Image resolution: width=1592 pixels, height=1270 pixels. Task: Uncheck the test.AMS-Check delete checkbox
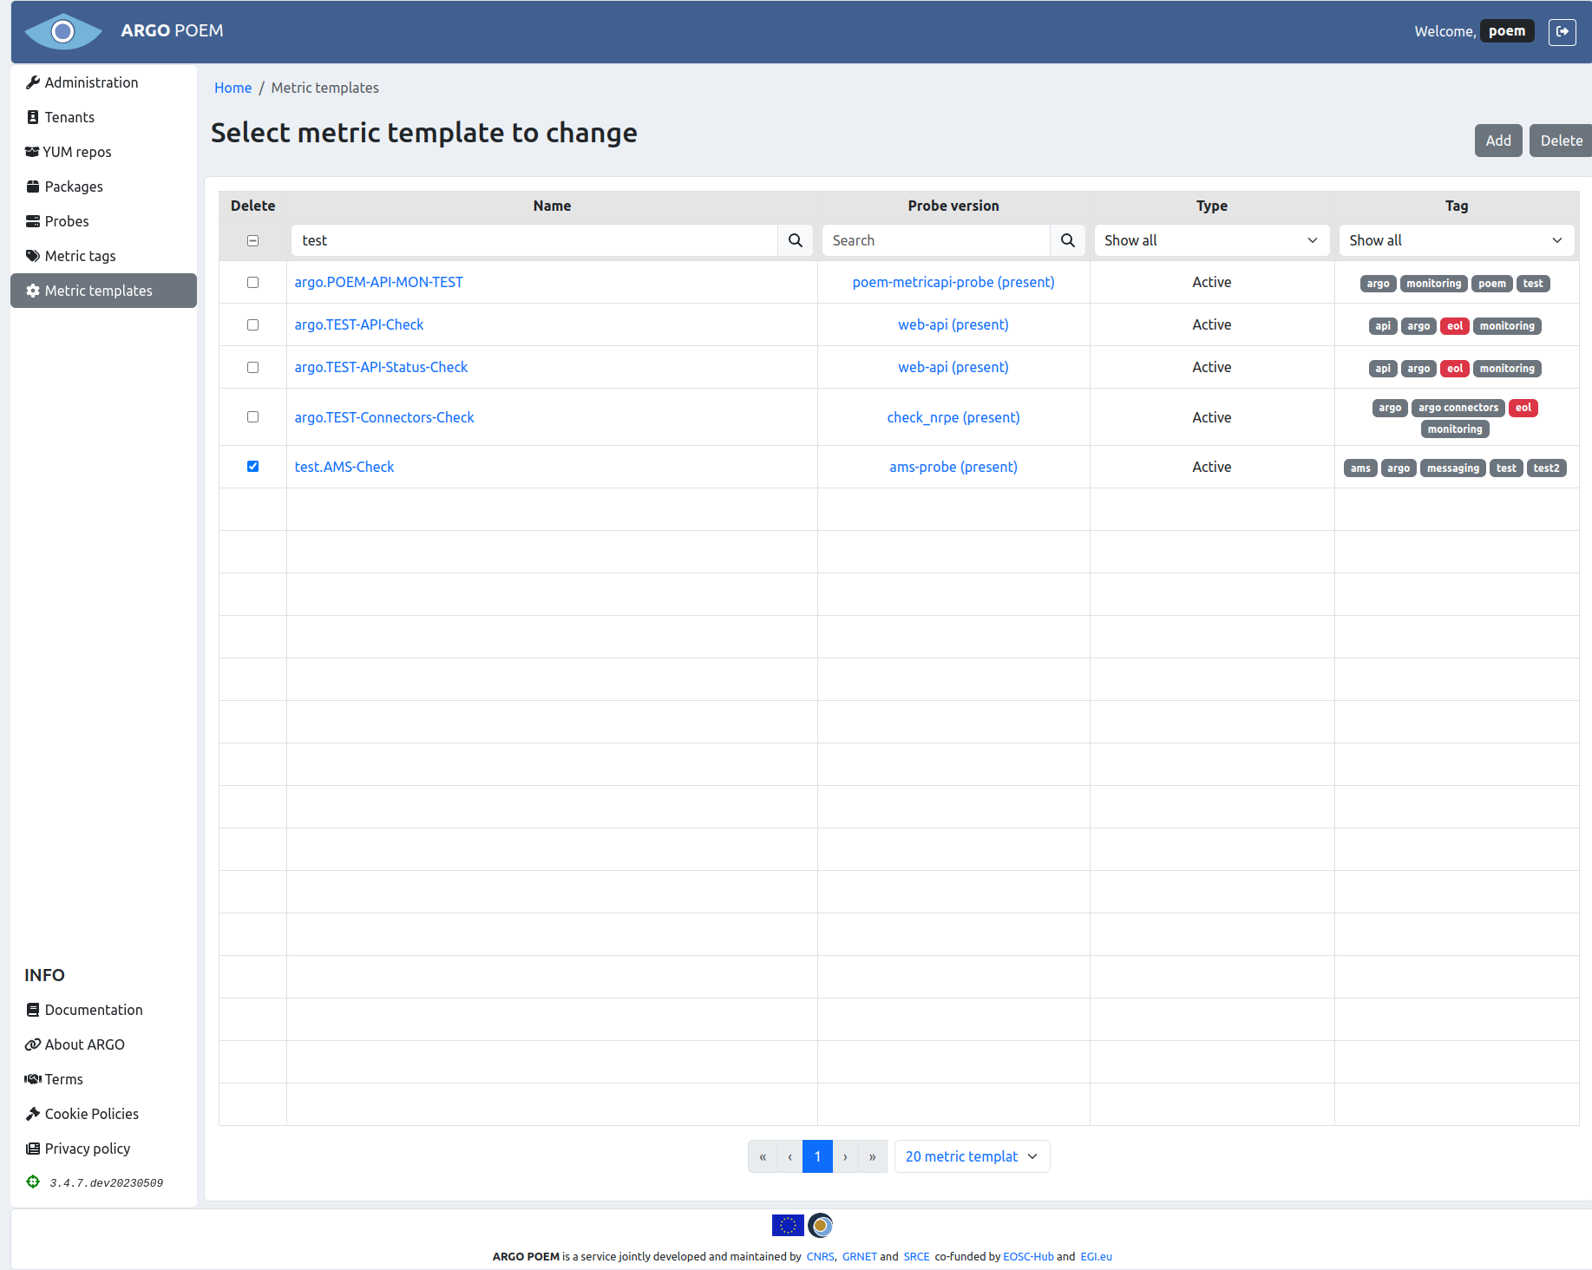click(252, 466)
